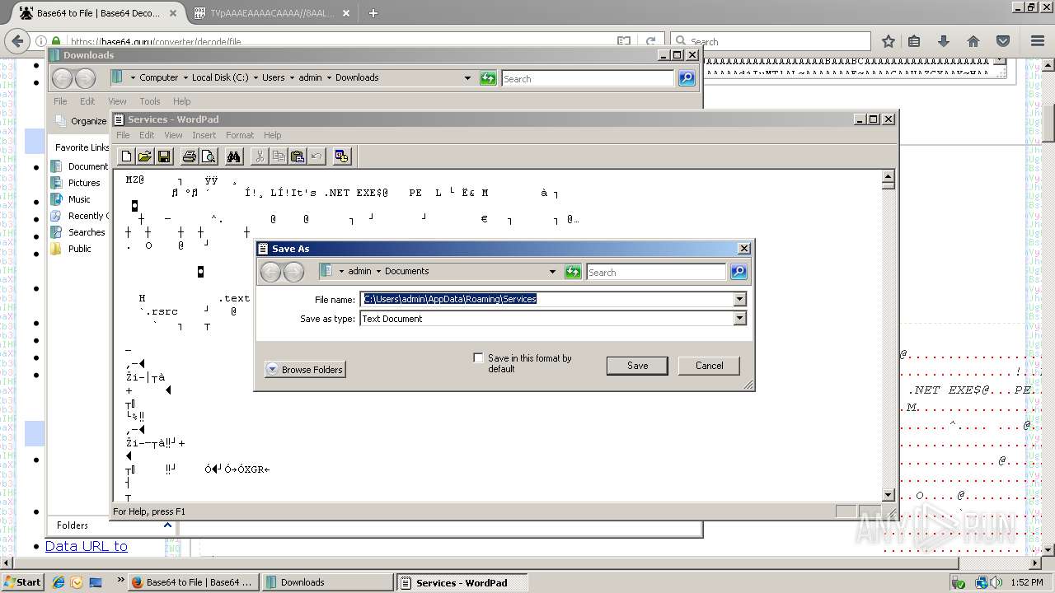Click the Find binoculars icon in WordPad
This screenshot has width=1055, height=593.
tap(234, 156)
